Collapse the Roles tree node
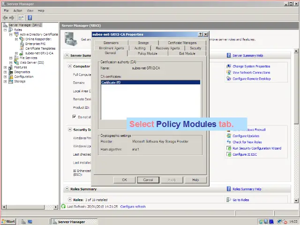The height and width of the screenshot is (225, 300). [x=5, y=30]
